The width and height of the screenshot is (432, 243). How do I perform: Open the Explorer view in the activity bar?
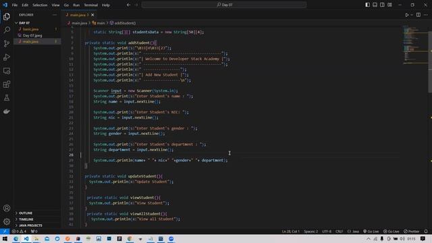[7, 17]
